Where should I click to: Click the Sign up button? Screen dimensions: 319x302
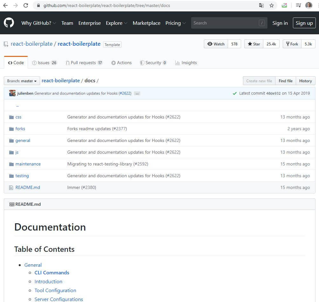point(304,23)
